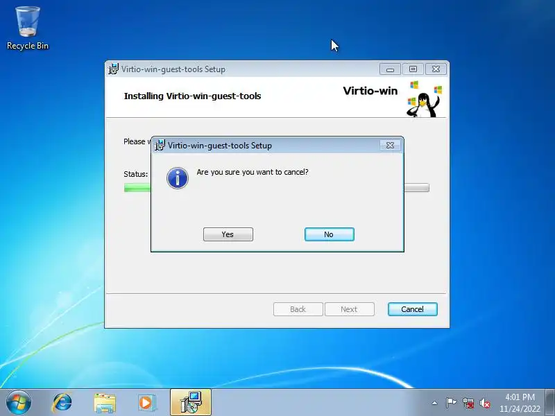Click the installer icon in confirmation dialog title
Screen dimensions: 555x416
tap(160, 145)
